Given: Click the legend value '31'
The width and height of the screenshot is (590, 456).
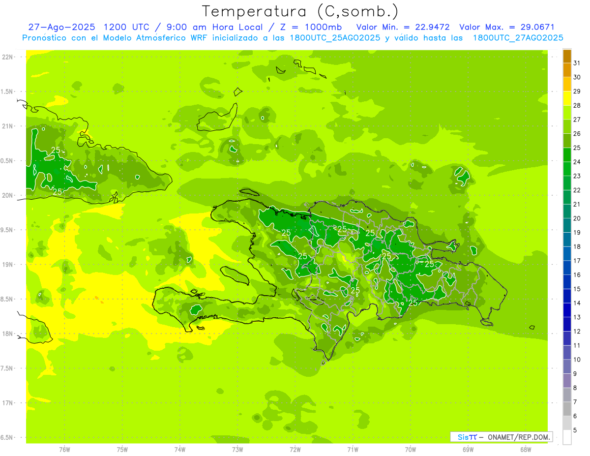Looking at the screenshot, I should tap(577, 63).
